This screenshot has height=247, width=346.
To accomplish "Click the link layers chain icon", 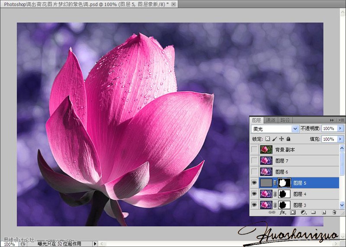I will 272,212.
